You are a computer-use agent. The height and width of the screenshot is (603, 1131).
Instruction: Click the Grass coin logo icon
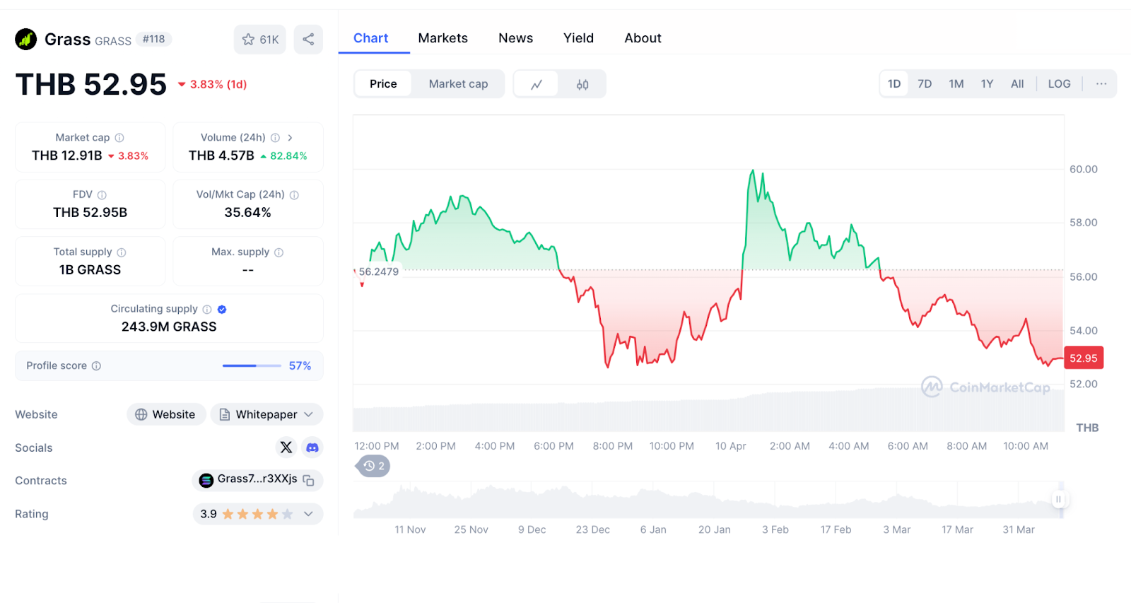click(26, 39)
